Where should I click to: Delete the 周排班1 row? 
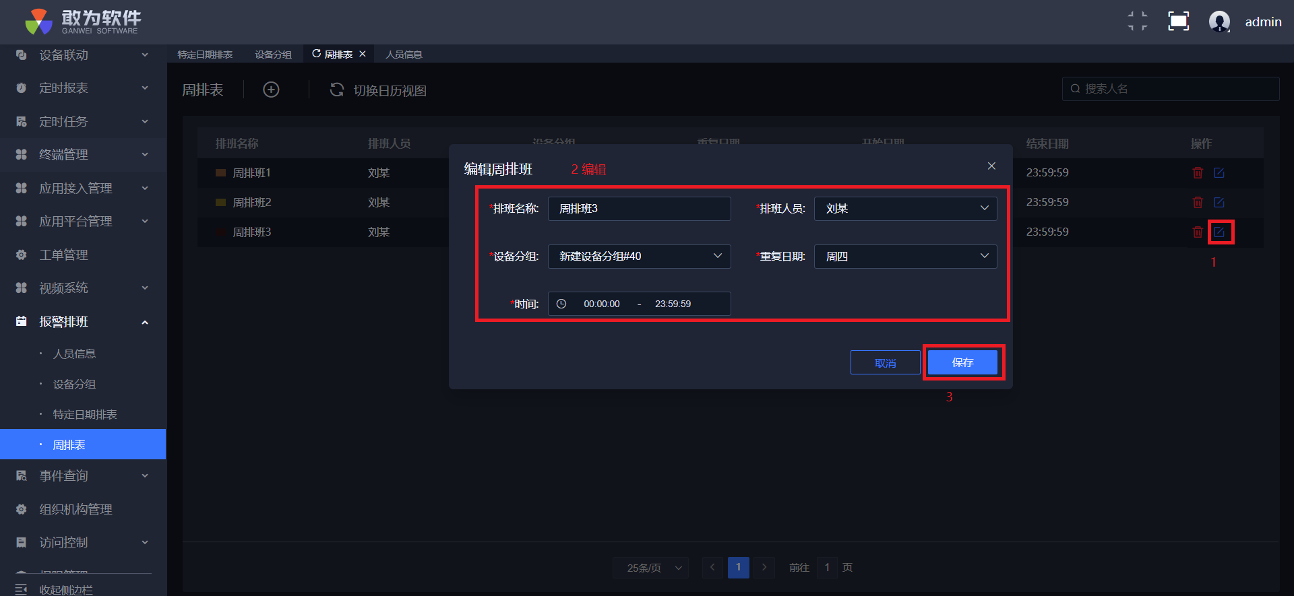pyautogui.click(x=1198, y=172)
